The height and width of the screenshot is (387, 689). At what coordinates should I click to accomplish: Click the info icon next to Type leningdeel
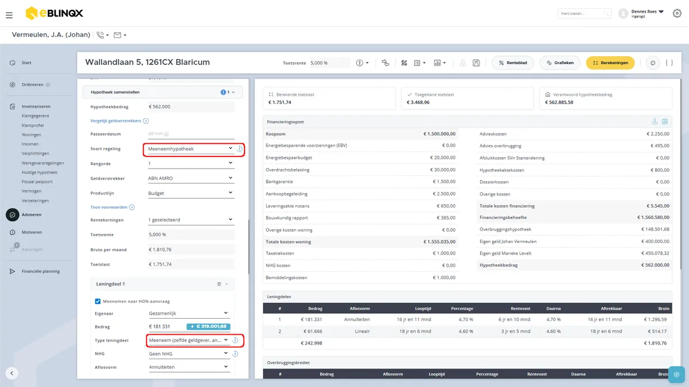click(235, 340)
